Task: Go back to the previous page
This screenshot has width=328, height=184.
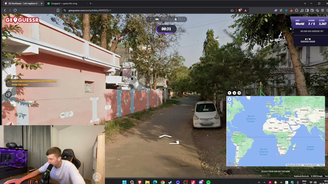Action: point(5,10)
